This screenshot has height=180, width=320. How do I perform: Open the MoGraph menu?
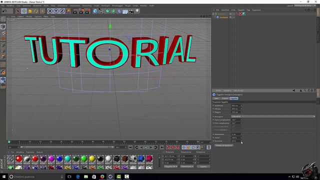[x=105, y=5]
